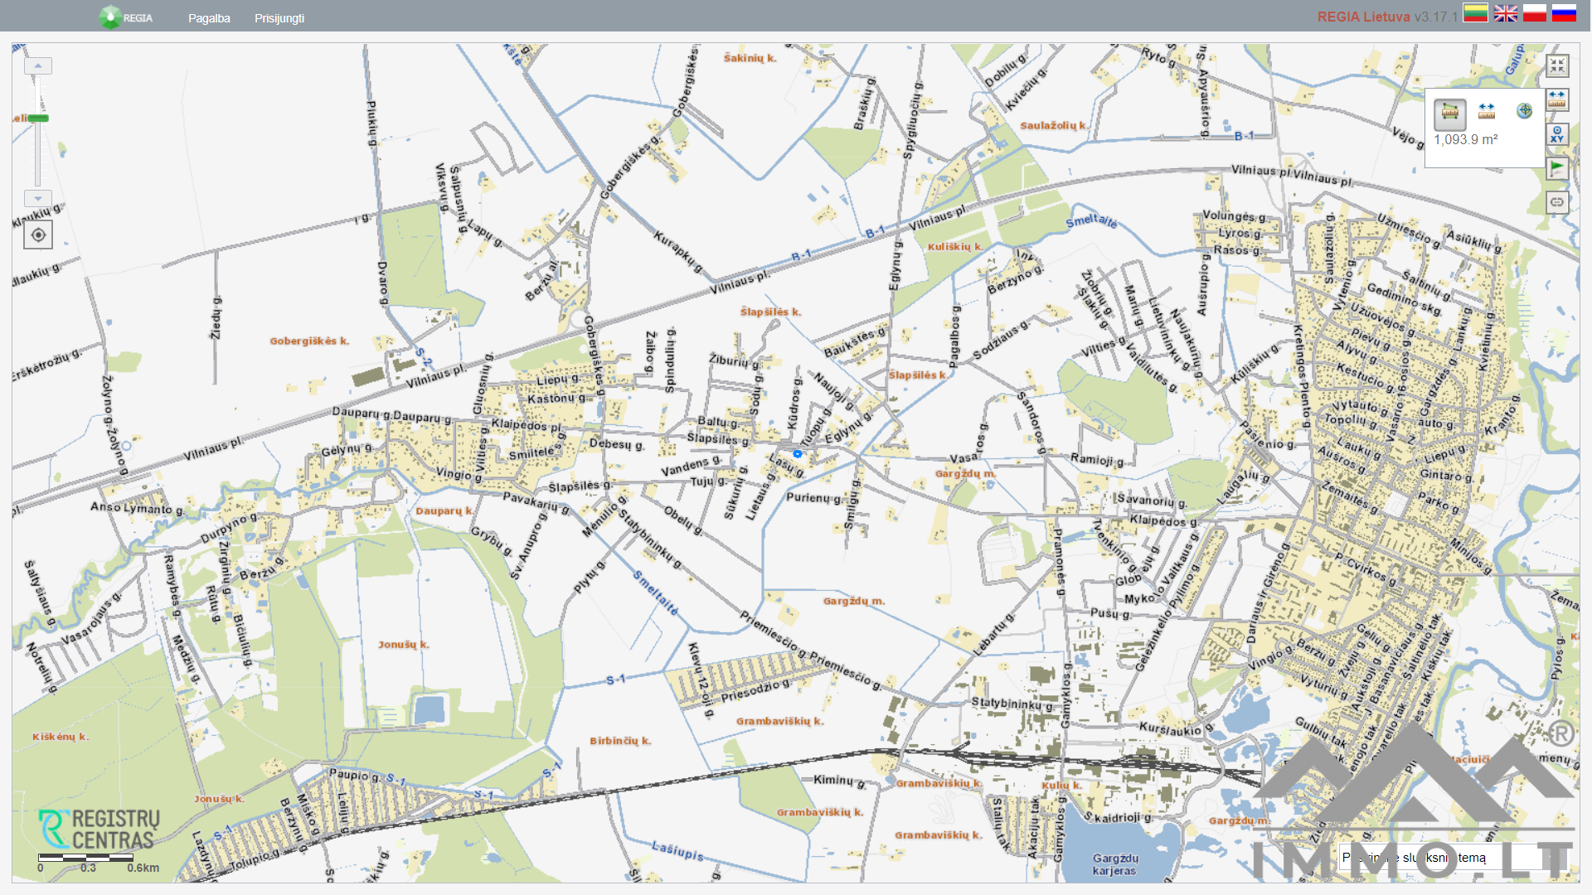
Task: Zoom in using the up arrow
Action: (x=38, y=65)
